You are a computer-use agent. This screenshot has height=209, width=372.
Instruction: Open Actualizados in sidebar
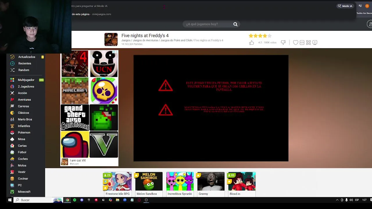(27, 57)
